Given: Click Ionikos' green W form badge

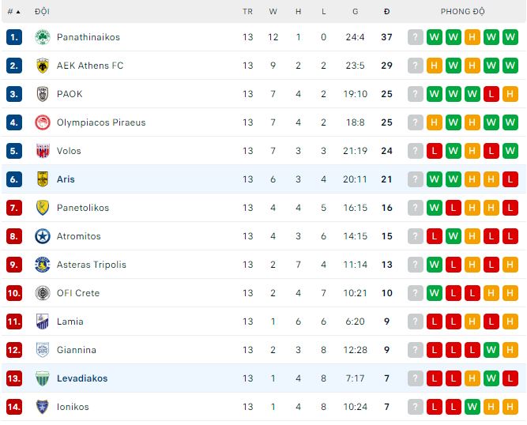Looking at the screenshot, I should click(472, 407).
